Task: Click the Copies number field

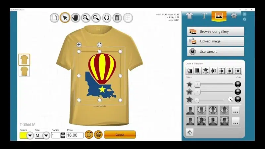Action: (56, 135)
